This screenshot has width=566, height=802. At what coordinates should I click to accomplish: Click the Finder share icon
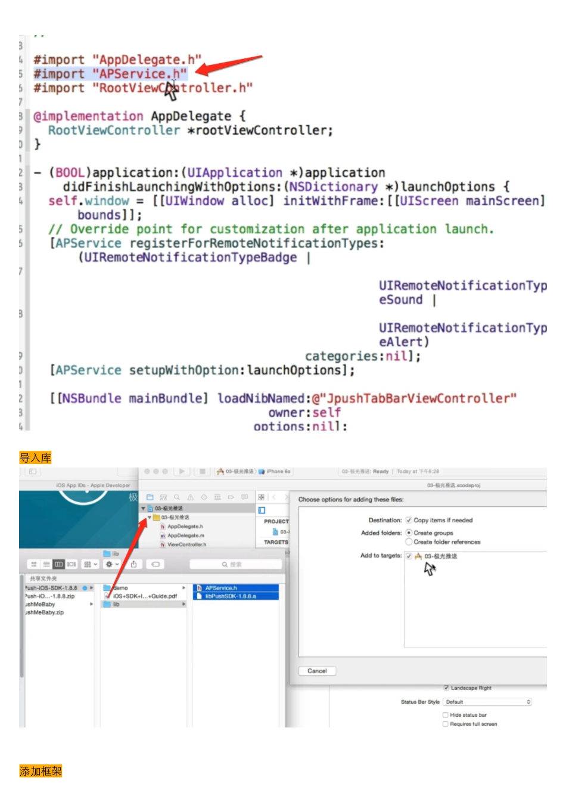(134, 564)
